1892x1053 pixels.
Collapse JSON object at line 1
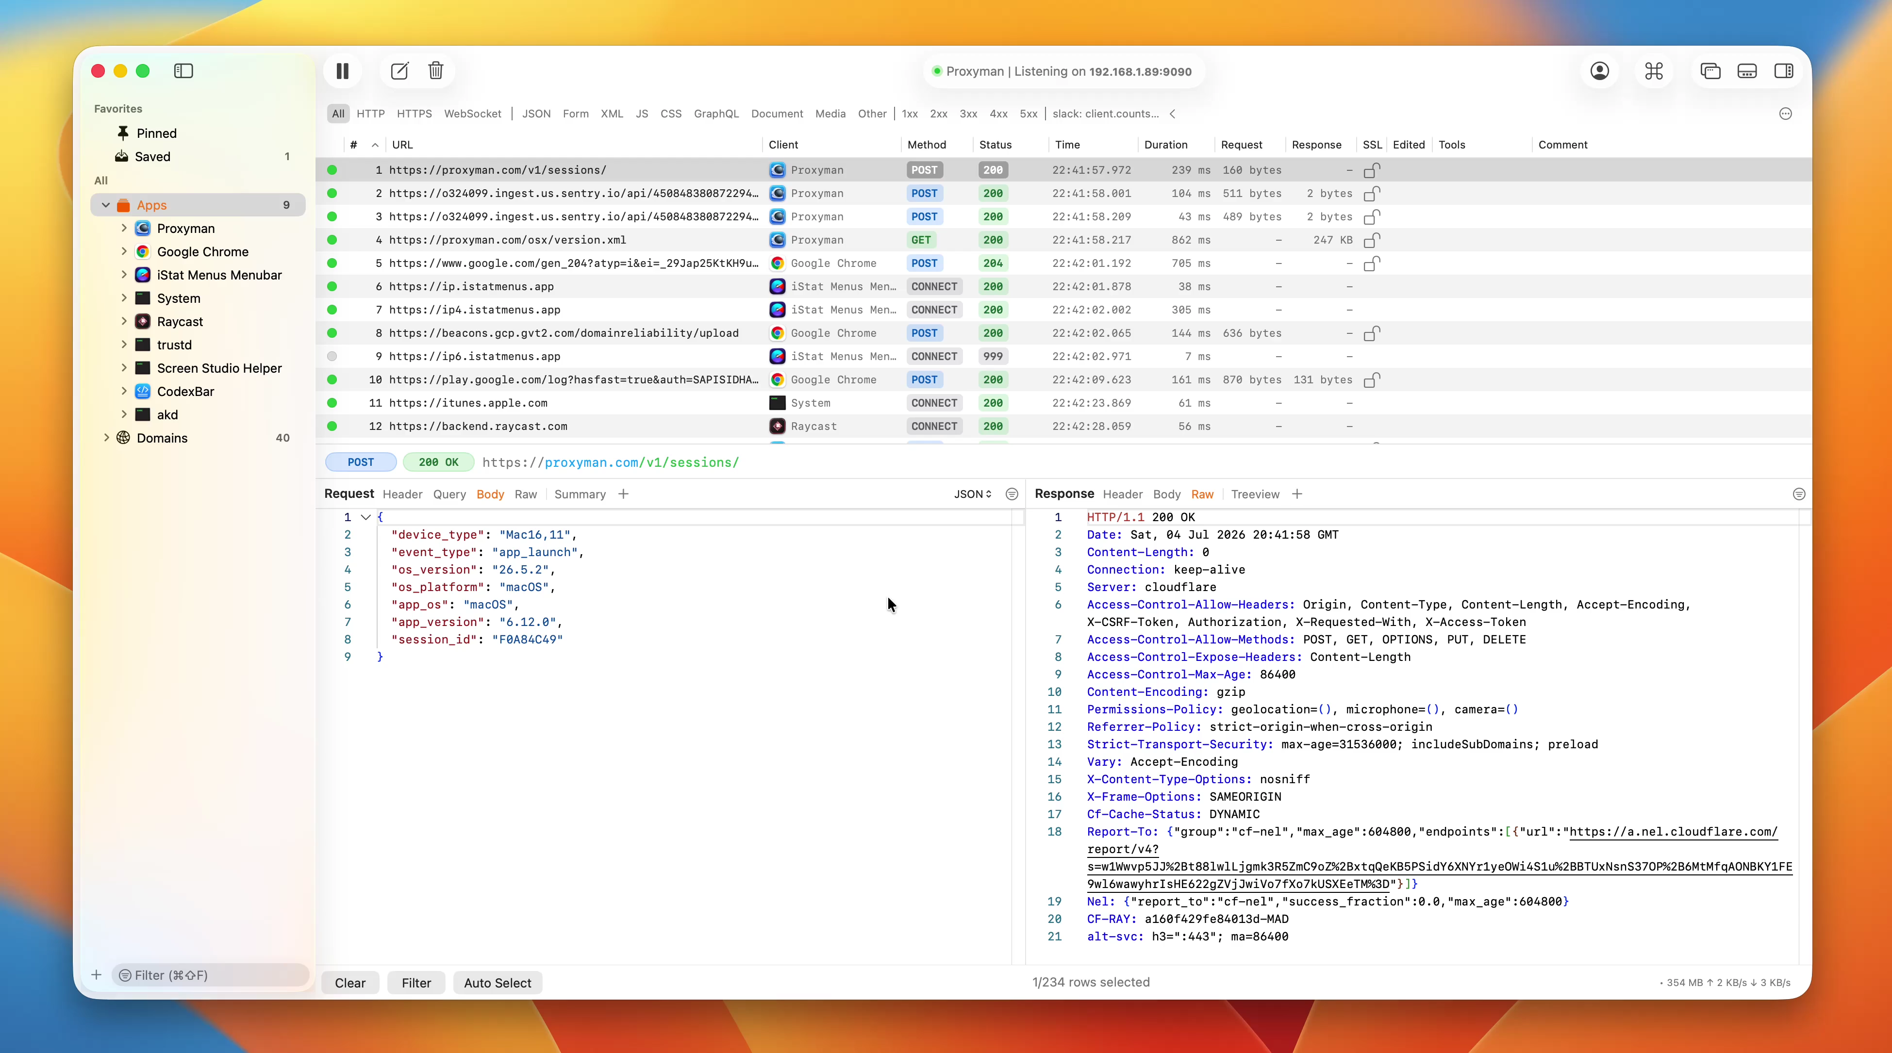tap(365, 517)
